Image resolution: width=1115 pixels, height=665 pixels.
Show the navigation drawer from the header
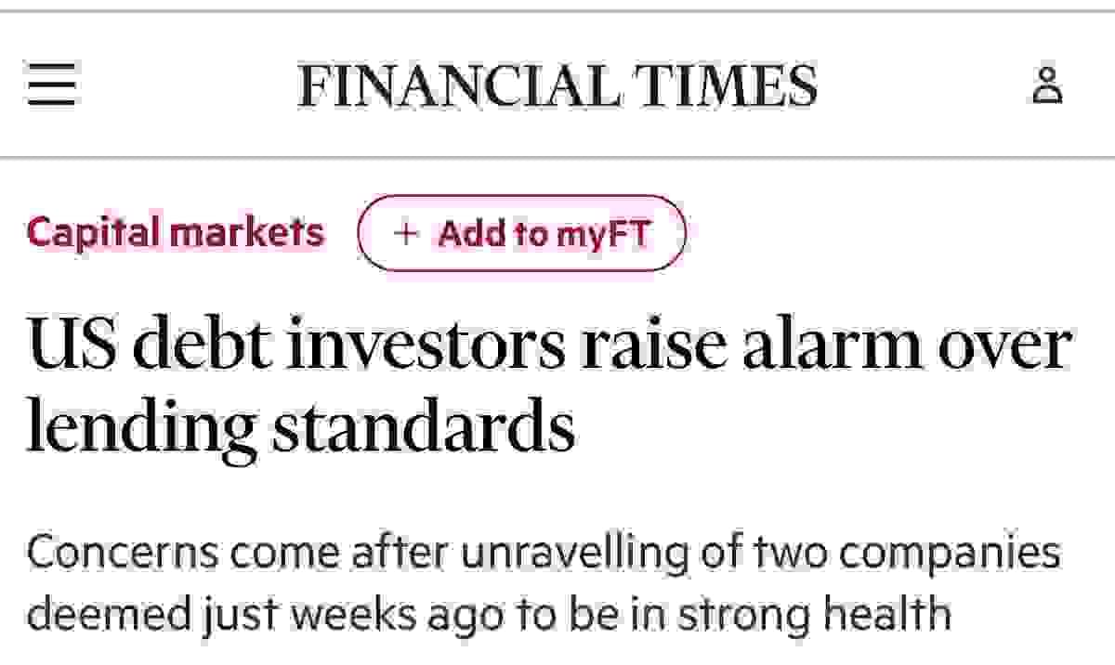click(51, 86)
